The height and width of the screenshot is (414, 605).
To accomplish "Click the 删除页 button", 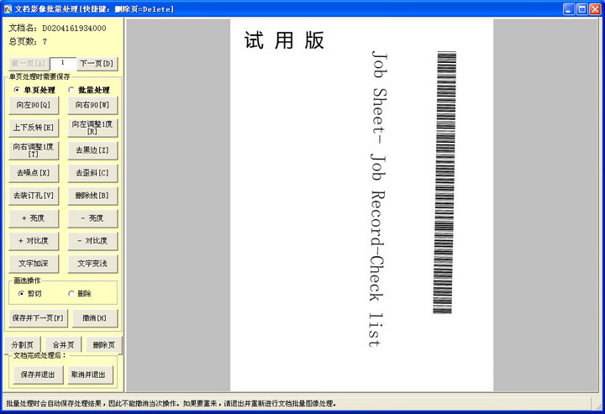I will 104,345.
